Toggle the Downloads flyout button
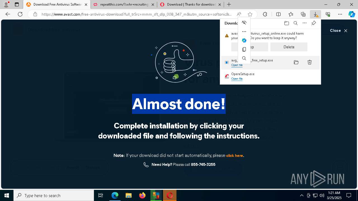Viewport: 358px width, 201px height. click(315, 14)
